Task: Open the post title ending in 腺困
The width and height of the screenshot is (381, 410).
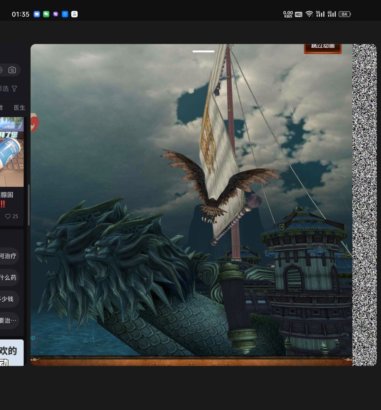Action: (7, 195)
